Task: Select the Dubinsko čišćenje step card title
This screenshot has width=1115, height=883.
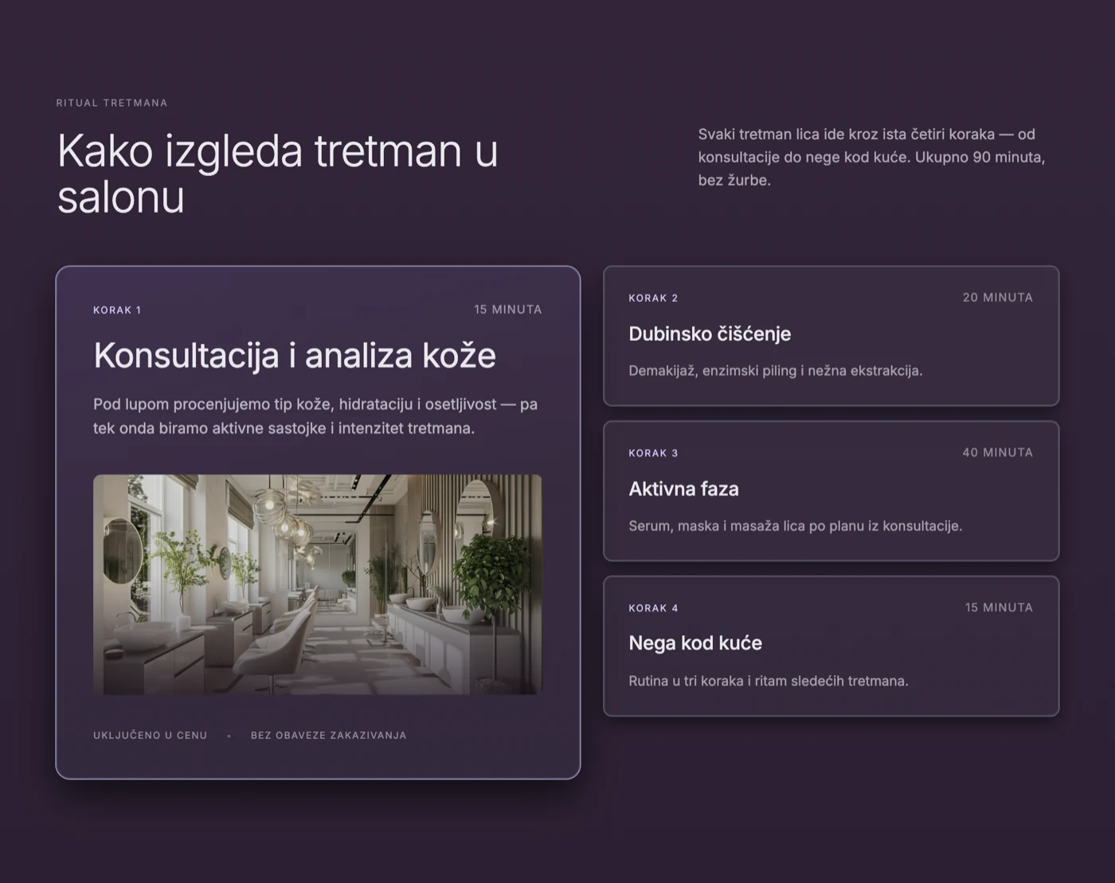Action: coord(710,334)
